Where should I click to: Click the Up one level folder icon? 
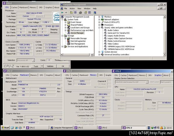point(71,13)
